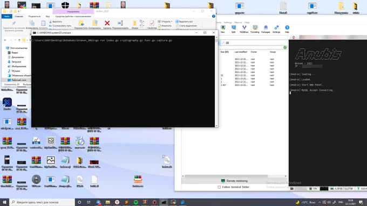Screen dimensions: 367x206
Task: Click the cmd icon on the taskbar
Action: pyautogui.click(x=164, y=202)
